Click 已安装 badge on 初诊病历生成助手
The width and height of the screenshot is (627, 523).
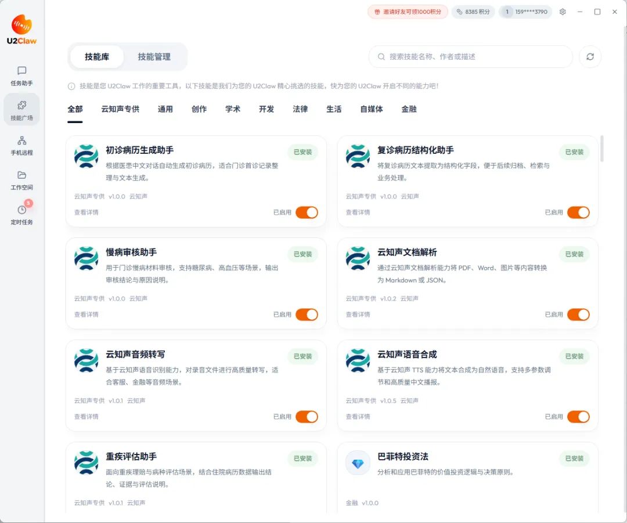(x=302, y=152)
